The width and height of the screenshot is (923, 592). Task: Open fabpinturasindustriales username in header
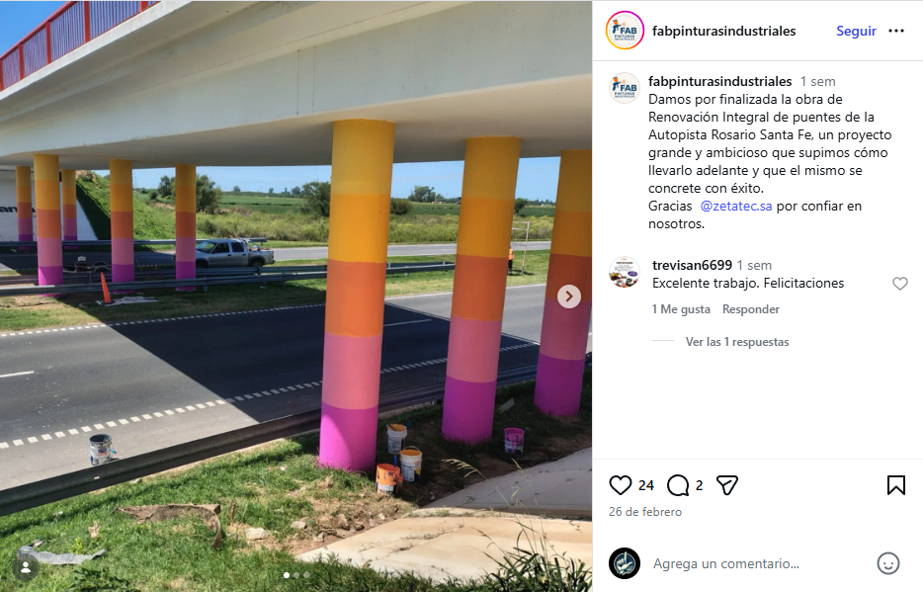[723, 31]
